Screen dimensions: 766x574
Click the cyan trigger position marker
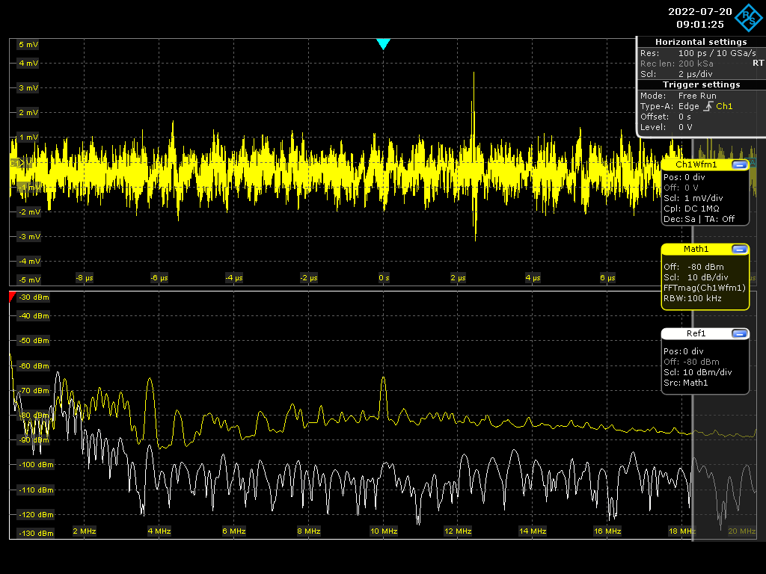pyautogui.click(x=384, y=44)
